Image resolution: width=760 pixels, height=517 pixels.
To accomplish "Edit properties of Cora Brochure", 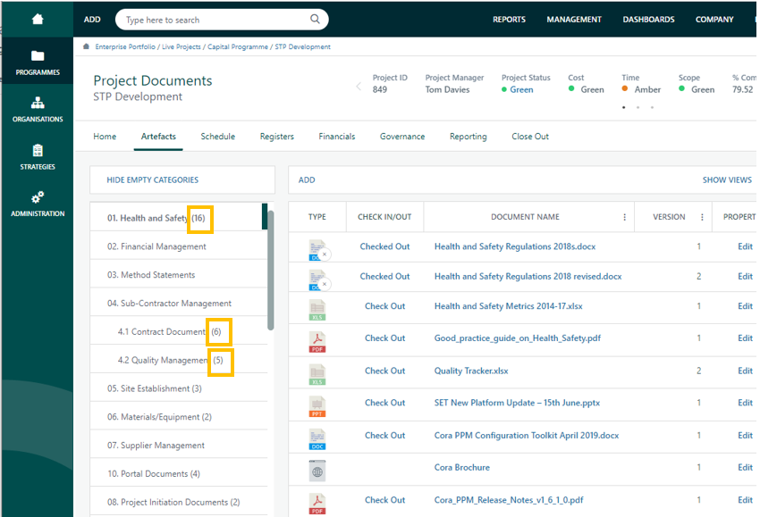I will (x=745, y=468).
